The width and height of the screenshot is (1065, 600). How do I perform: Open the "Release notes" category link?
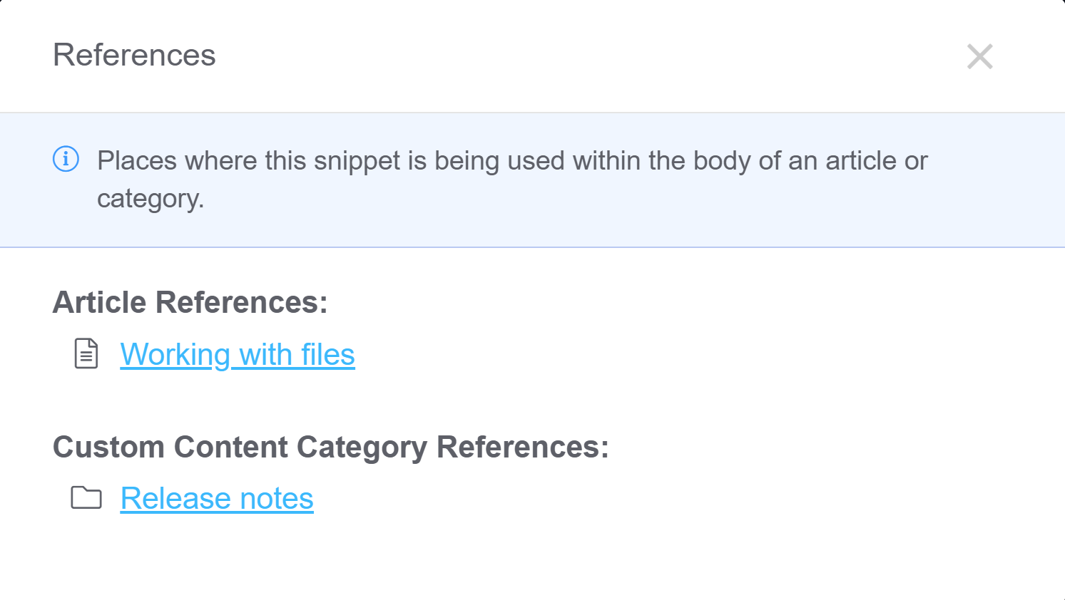click(217, 499)
